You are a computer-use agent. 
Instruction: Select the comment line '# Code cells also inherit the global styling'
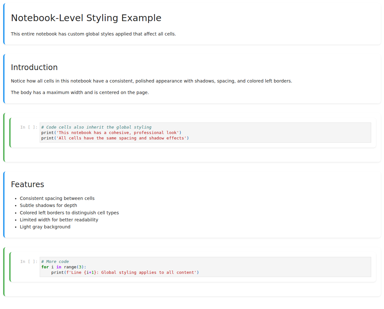[x=96, y=127]
